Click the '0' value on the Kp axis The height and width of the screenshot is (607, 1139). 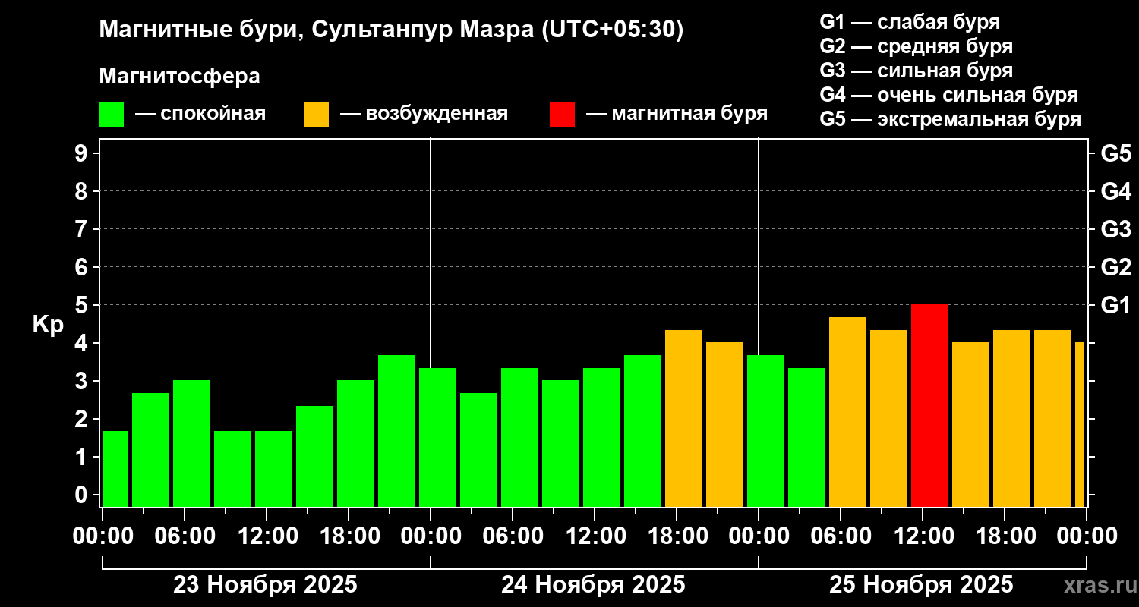(x=83, y=495)
